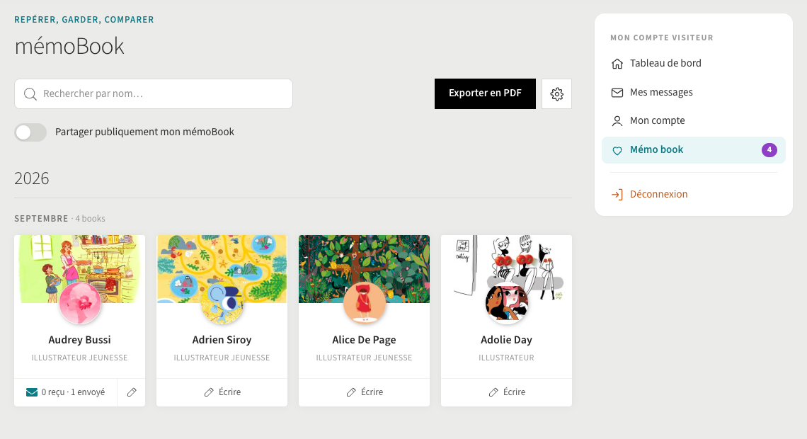Image resolution: width=807 pixels, height=439 pixels.
Task: Click the REPÉRER, GARDER, COMPARER tagline
Action: 84,20
